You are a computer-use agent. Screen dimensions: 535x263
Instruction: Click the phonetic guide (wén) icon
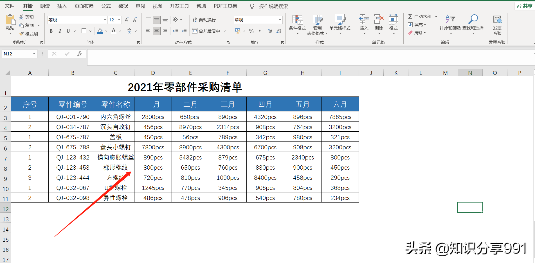point(129,31)
